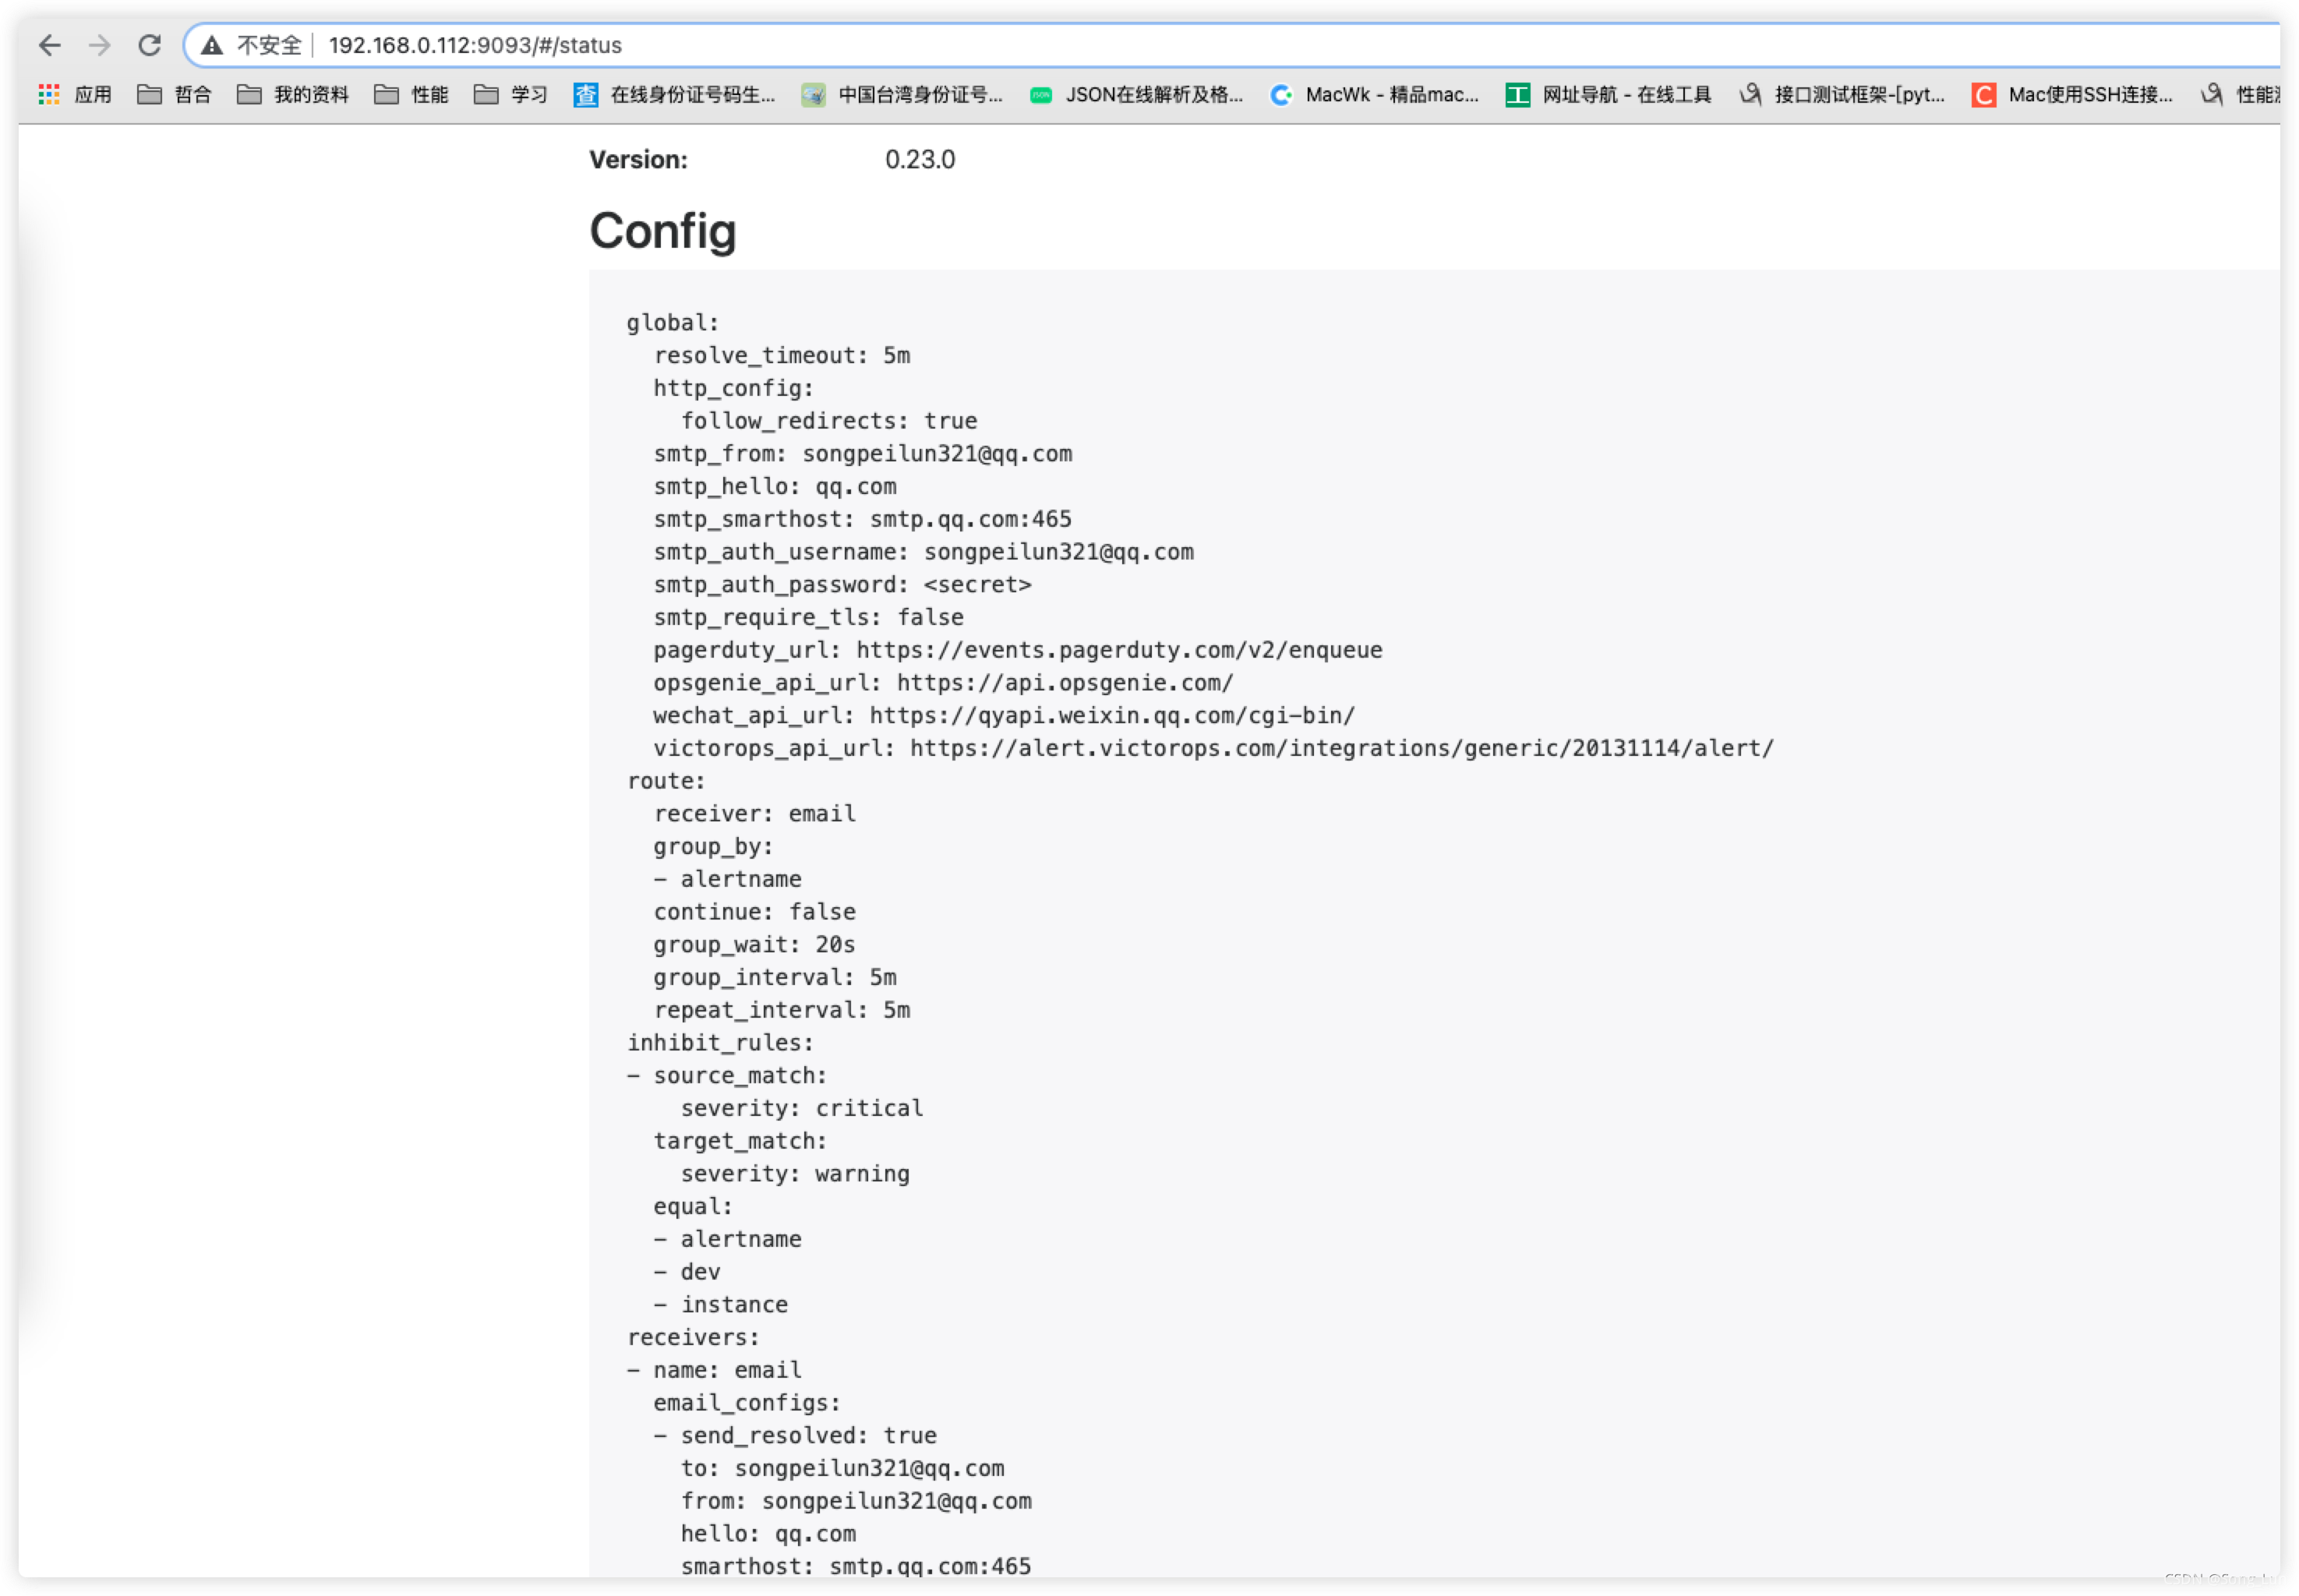Open the 网址导航 - 在线工具 bookmark
Screen dimensions: 2299x1596
click(1609, 94)
